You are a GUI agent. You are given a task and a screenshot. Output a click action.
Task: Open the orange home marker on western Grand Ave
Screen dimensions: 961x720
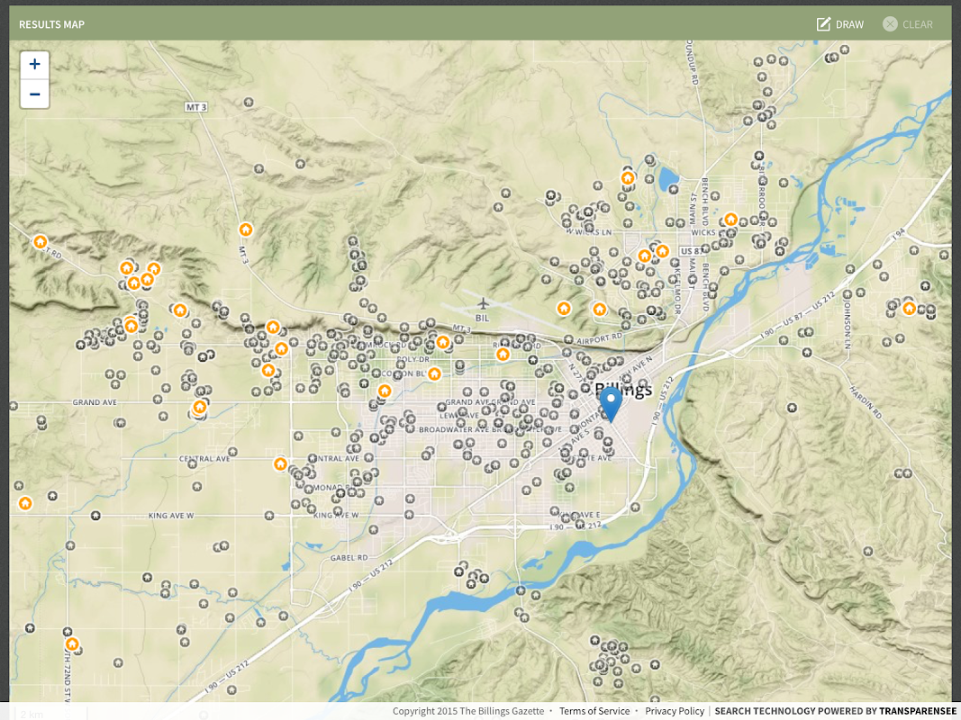[x=200, y=407]
